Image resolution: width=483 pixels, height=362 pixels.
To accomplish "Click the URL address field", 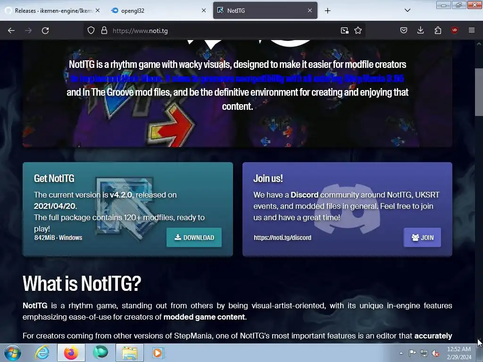I will pyautogui.click(x=223, y=31).
